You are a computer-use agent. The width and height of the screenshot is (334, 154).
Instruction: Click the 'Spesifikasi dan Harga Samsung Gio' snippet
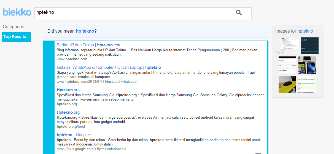click(161, 97)
